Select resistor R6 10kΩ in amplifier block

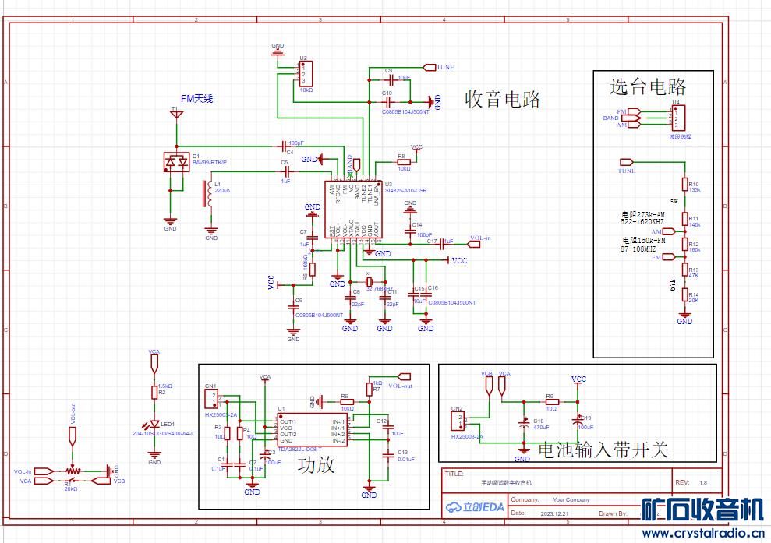point(347,402)
